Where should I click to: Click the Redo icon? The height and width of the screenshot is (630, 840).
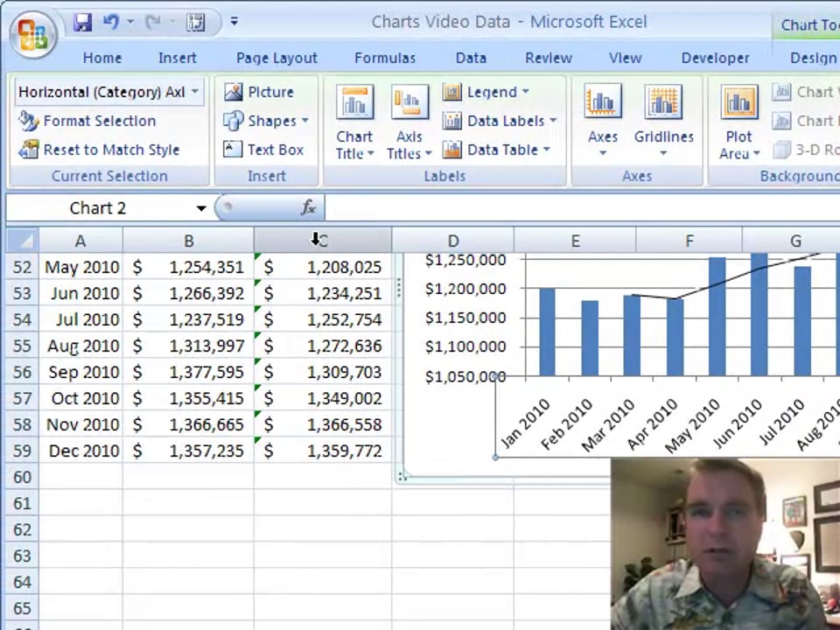point(152,22)
